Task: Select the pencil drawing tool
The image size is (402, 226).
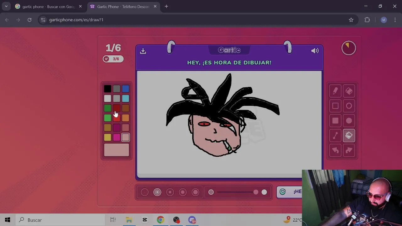Action: click(x=335, y=91)
